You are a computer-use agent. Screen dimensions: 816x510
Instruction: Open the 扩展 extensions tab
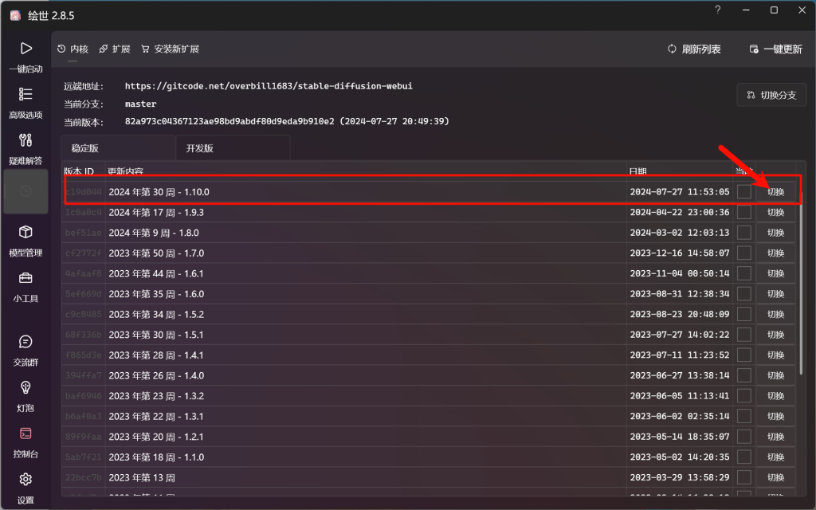pos(115,49)
